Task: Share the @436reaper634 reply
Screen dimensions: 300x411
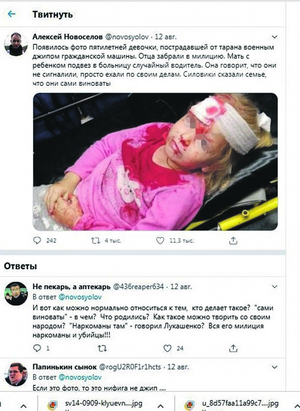Action: tap(233, 348)
